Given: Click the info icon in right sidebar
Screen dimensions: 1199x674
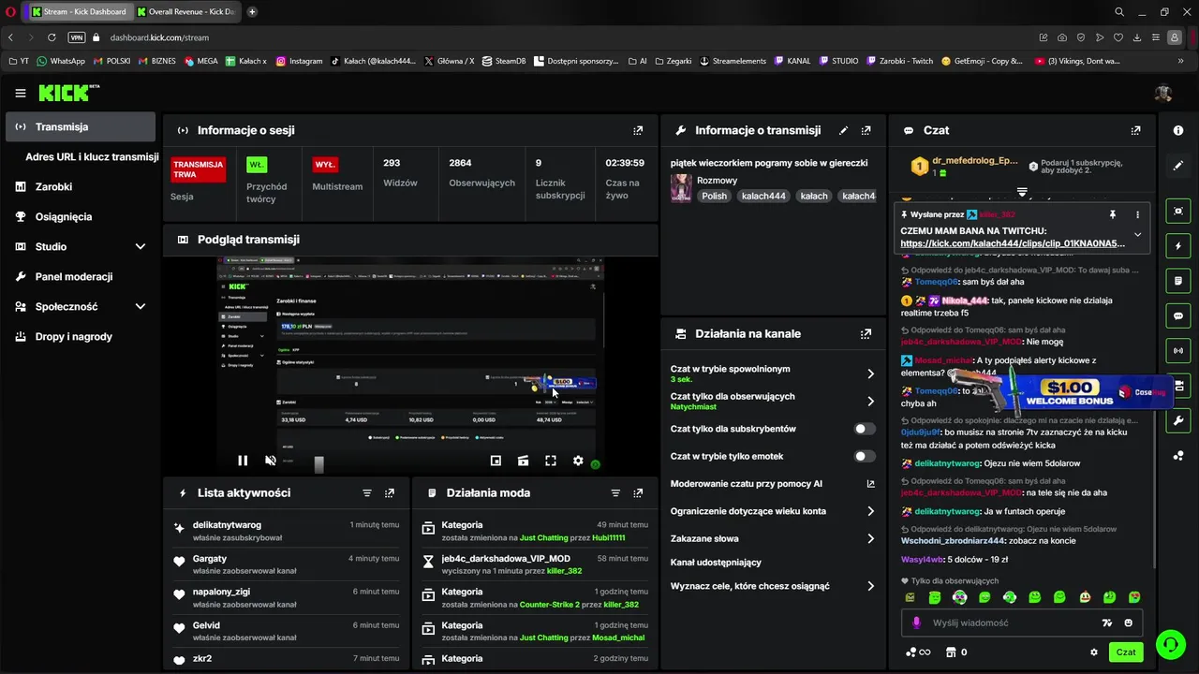Looking at the screenshot, I should coord(1178,130).
